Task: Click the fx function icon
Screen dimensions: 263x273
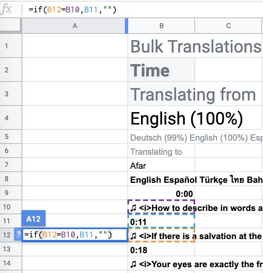Action: tap(7, 9)
